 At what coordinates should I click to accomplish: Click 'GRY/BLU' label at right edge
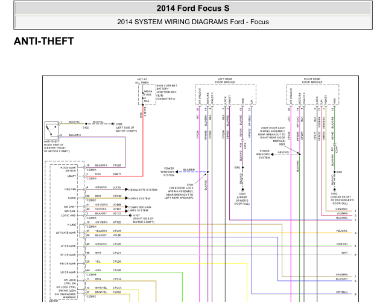click(x=342, y=292)
